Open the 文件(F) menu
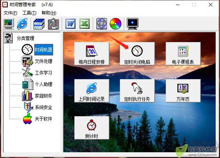 click(10, 13)
